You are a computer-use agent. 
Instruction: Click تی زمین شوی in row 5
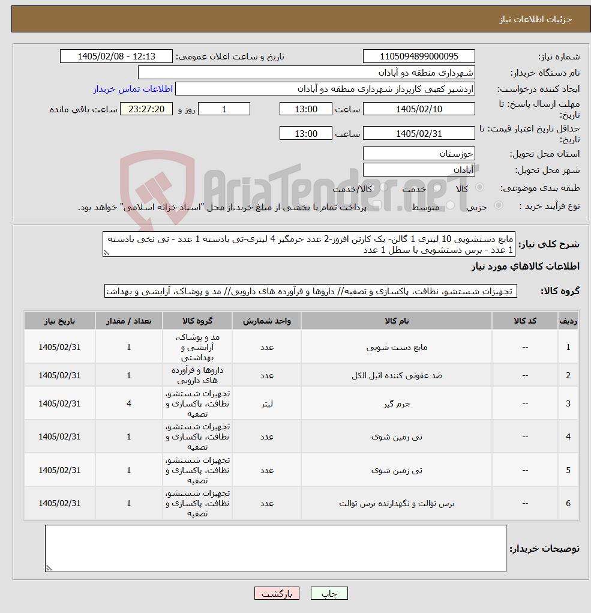click(397, 470)
